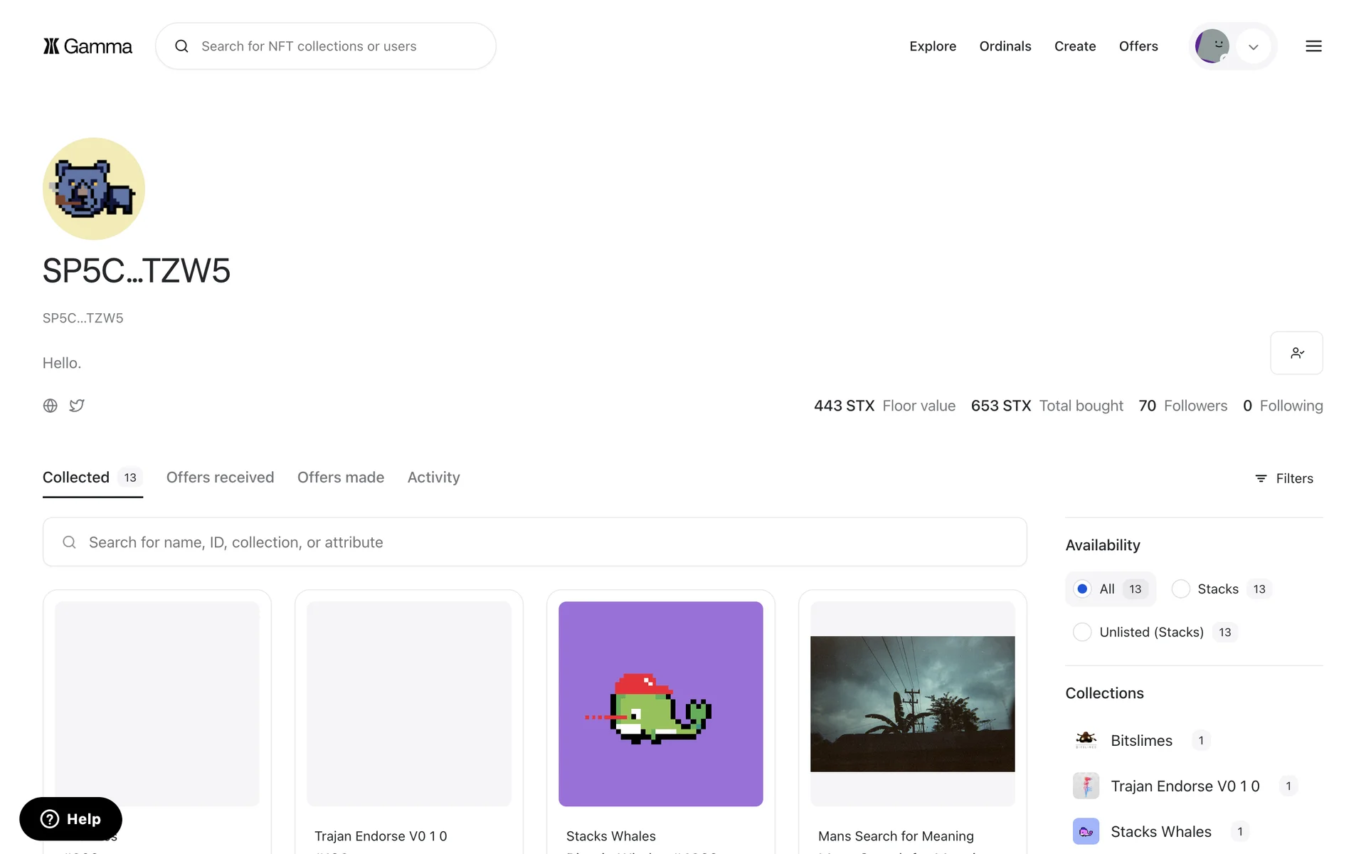
Task: Toggle the Filters panel
Action: pyautogui.click(x=1284, y=478)
